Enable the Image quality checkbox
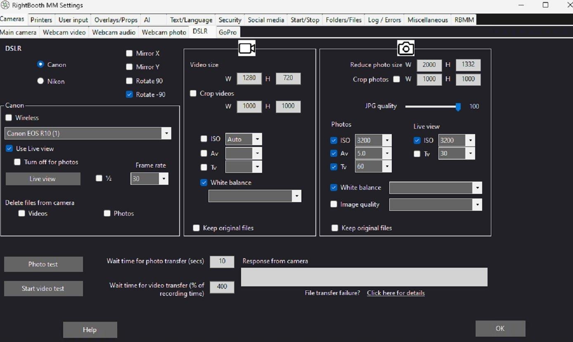Screen dimensions: 573x342 tap(334, 204)
